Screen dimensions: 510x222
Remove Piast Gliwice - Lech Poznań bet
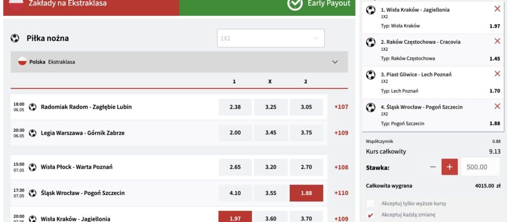tap(497, 74)
